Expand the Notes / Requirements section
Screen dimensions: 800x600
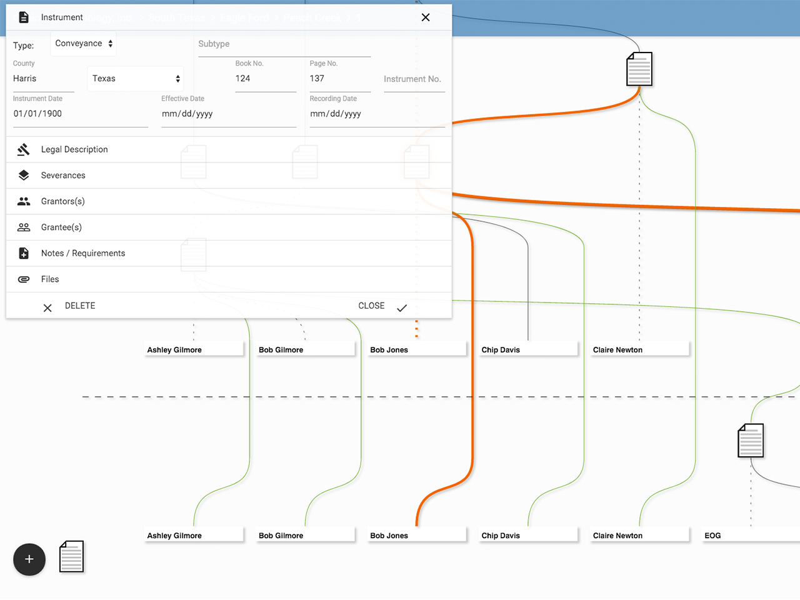tap(229, 253)
